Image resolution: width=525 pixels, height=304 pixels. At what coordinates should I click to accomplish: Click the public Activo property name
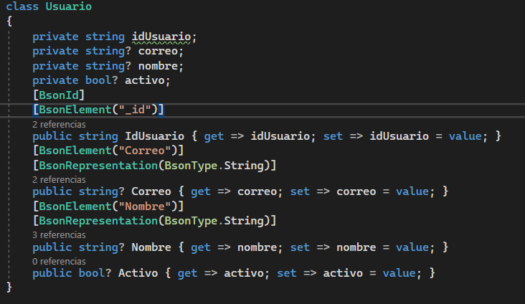(138, 274)
